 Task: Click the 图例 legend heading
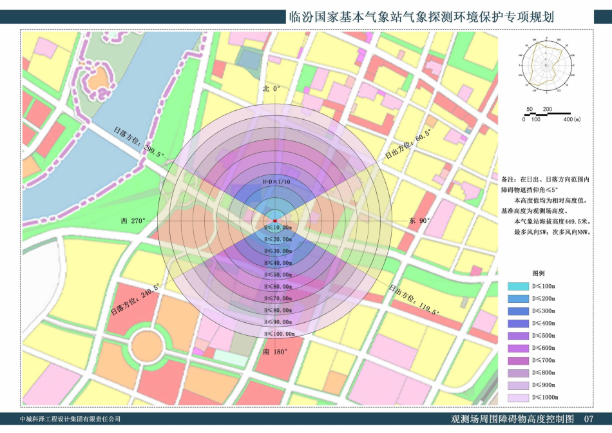(x=539, y=273)
